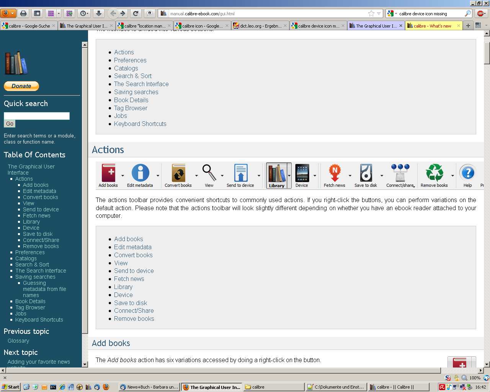Image resolution: width=490 pixels, height=392 pixels.
Task: Click the page vertical scrollbar thumb
Action: (x=487, y=53)
